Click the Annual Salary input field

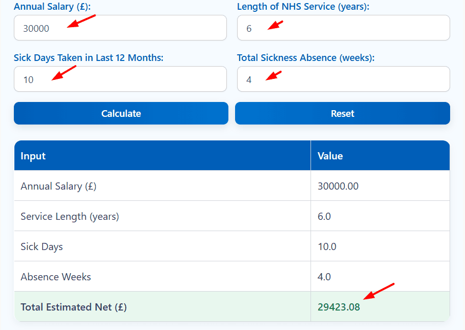point(120,28)
